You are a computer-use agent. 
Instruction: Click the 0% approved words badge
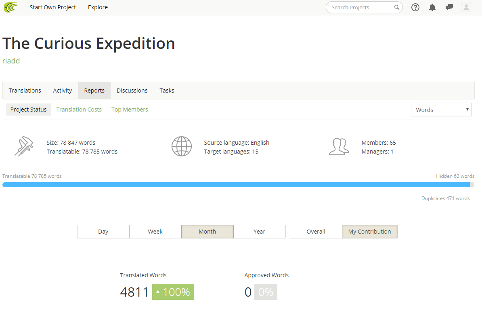coord(266,292)
